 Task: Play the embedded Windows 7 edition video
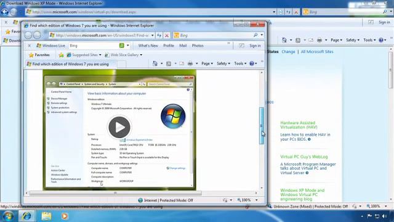[119, 128]
